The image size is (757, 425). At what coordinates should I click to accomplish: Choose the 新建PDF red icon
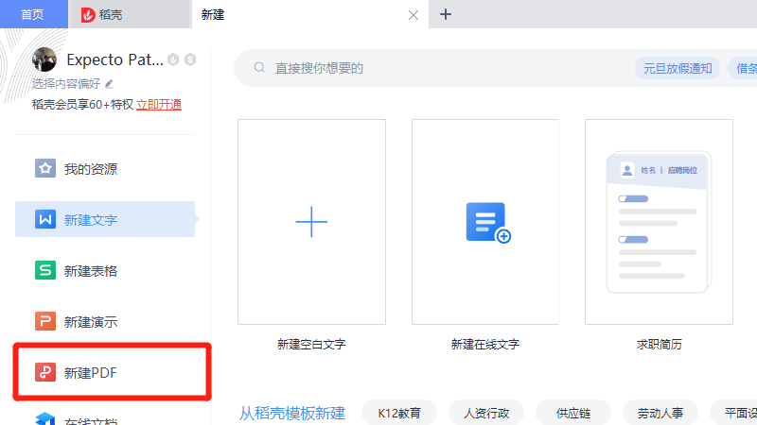point(45,372)
